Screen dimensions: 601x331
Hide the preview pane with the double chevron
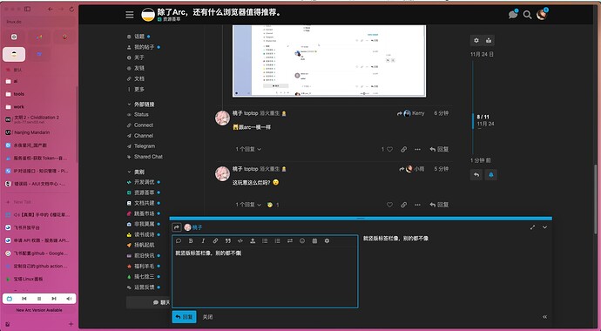point(544,317)
